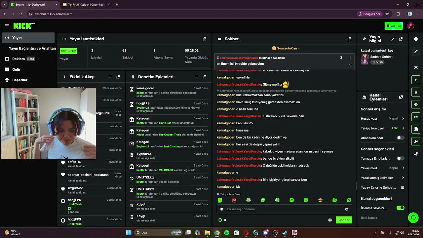423x238 pixels.
Task: Click the chat panel scrollbar
Action: click(356, 185)
